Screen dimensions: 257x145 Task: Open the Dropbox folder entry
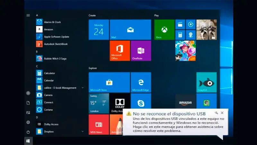60,131
